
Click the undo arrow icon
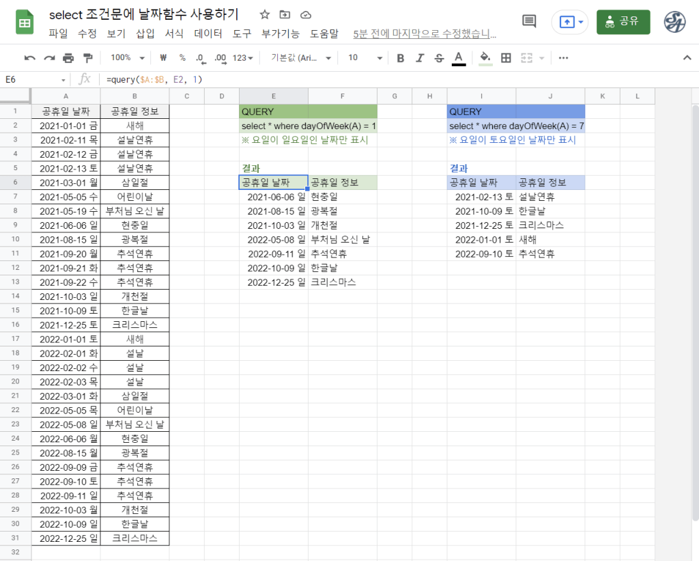[30, 58]
